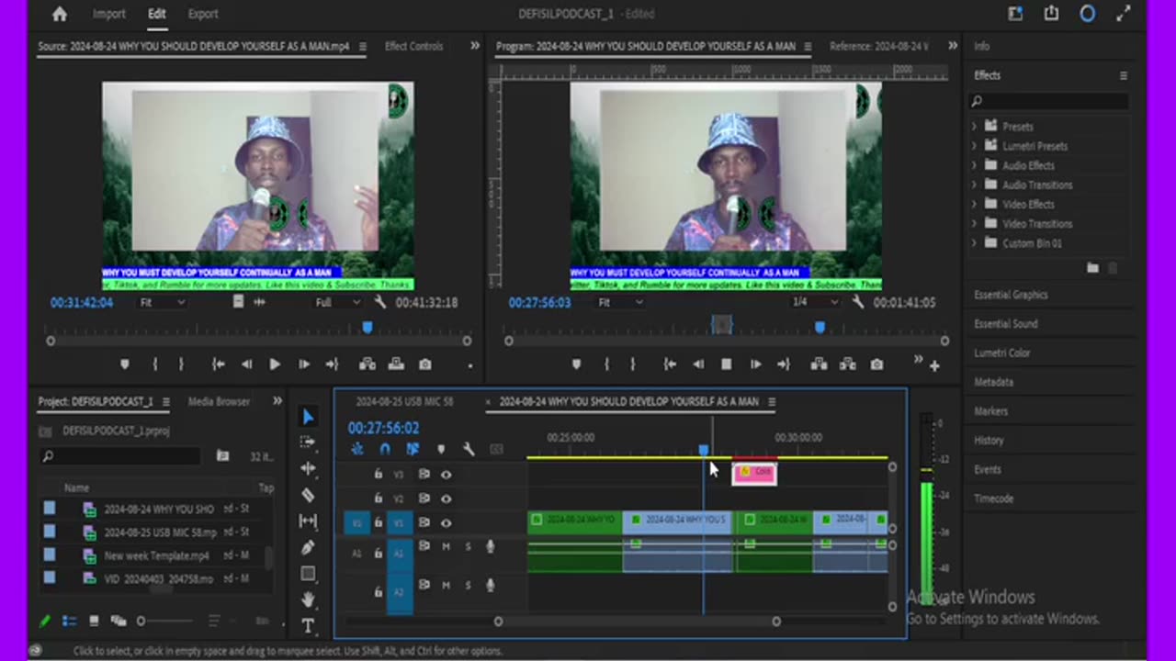The width and height of the screenshot is (1176, 661).
Task: Toggle Linked Selection in timeline
Action: point(413,449)
